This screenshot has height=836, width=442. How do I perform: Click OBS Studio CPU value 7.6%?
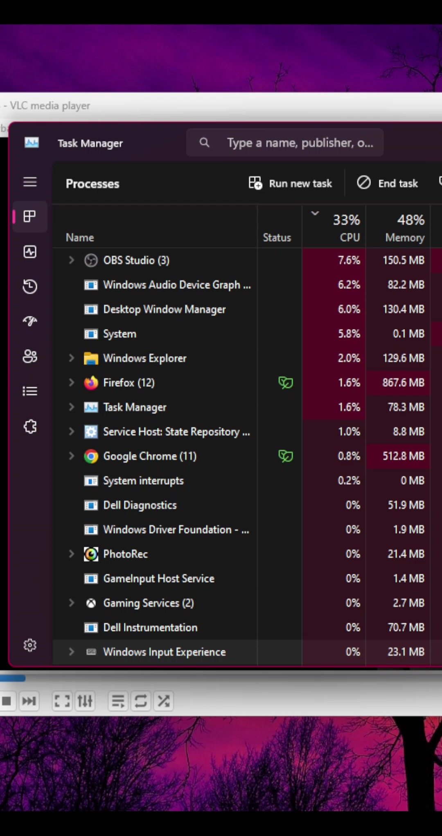(349, 260)
